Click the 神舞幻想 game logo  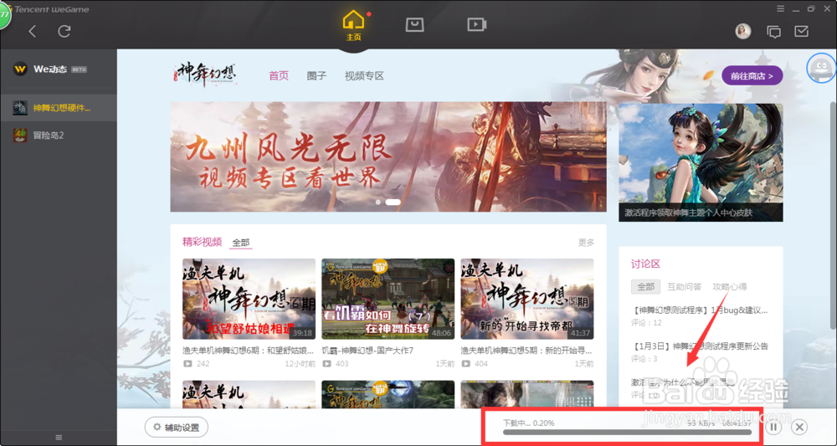pos(205,74)
